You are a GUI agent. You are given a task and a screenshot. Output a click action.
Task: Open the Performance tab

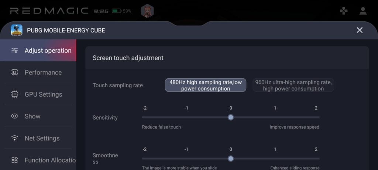click(x=43, y=72)
